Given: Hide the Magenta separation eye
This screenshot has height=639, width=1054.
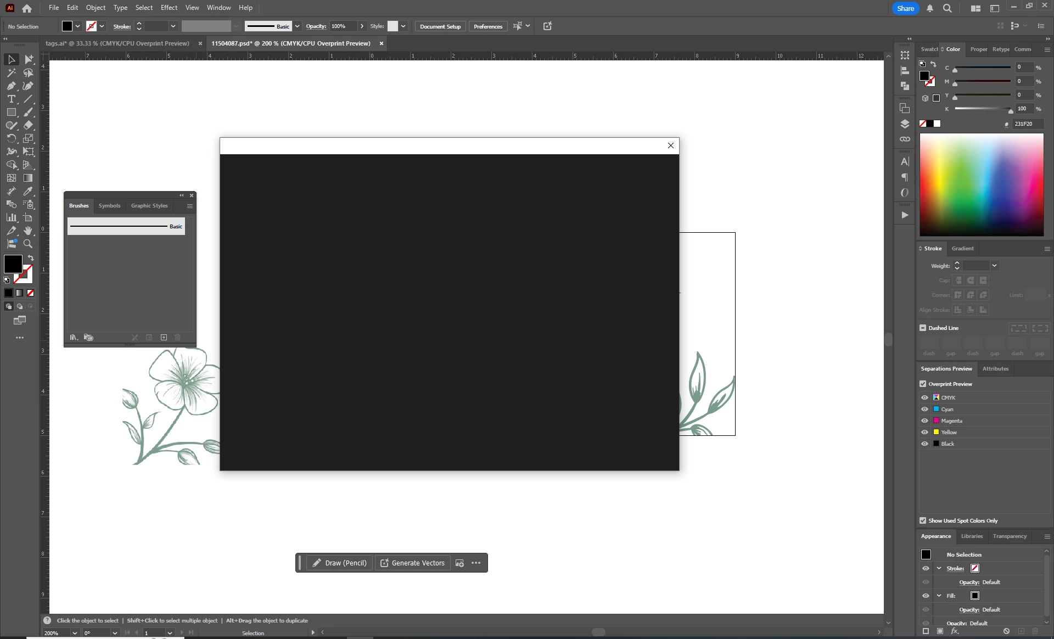Looking at the screenshot, I should tap(924, 421).
